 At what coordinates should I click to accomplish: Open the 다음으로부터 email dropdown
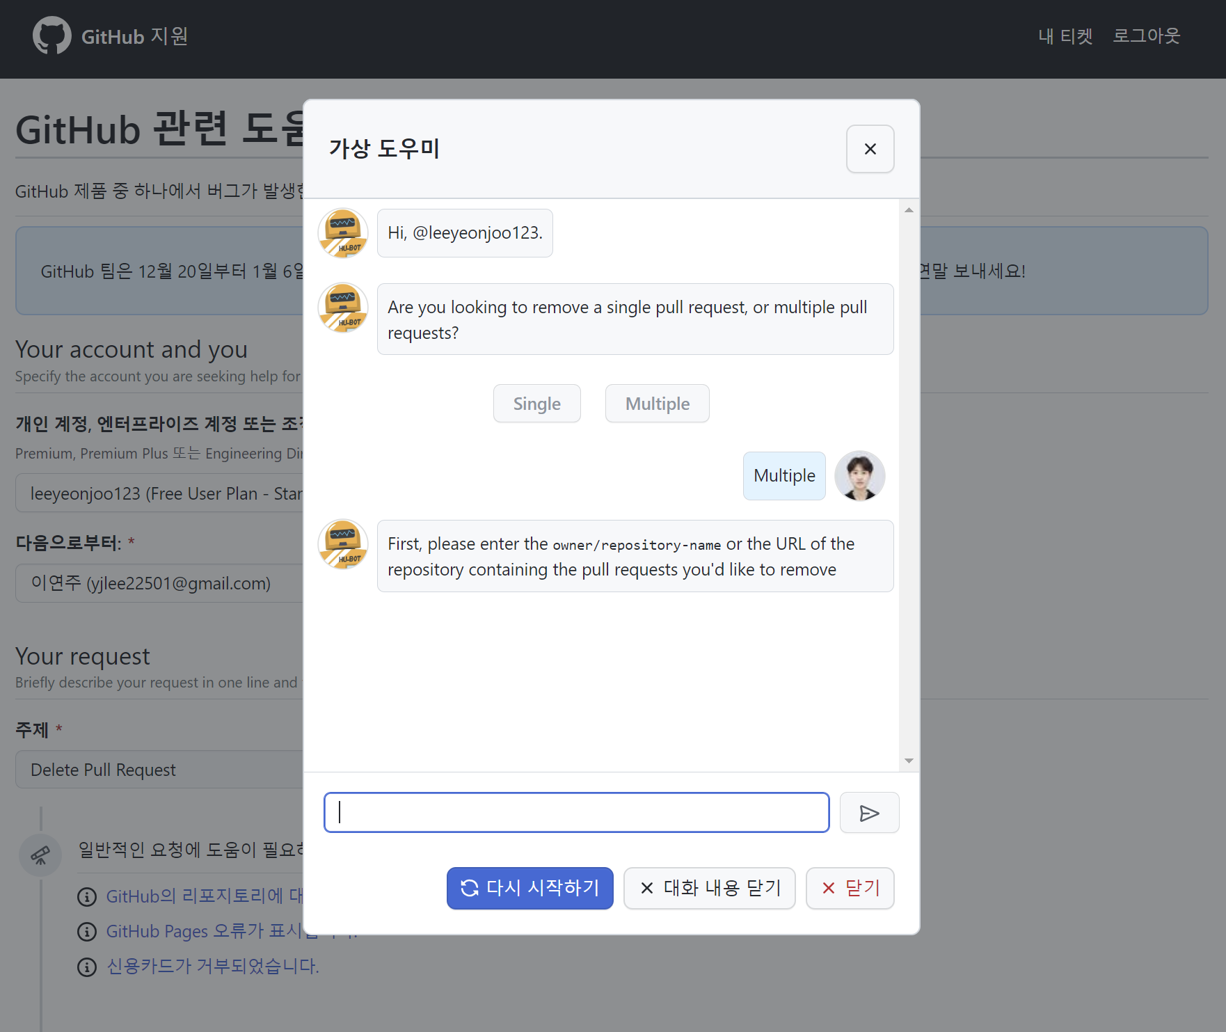coord(159,583)
